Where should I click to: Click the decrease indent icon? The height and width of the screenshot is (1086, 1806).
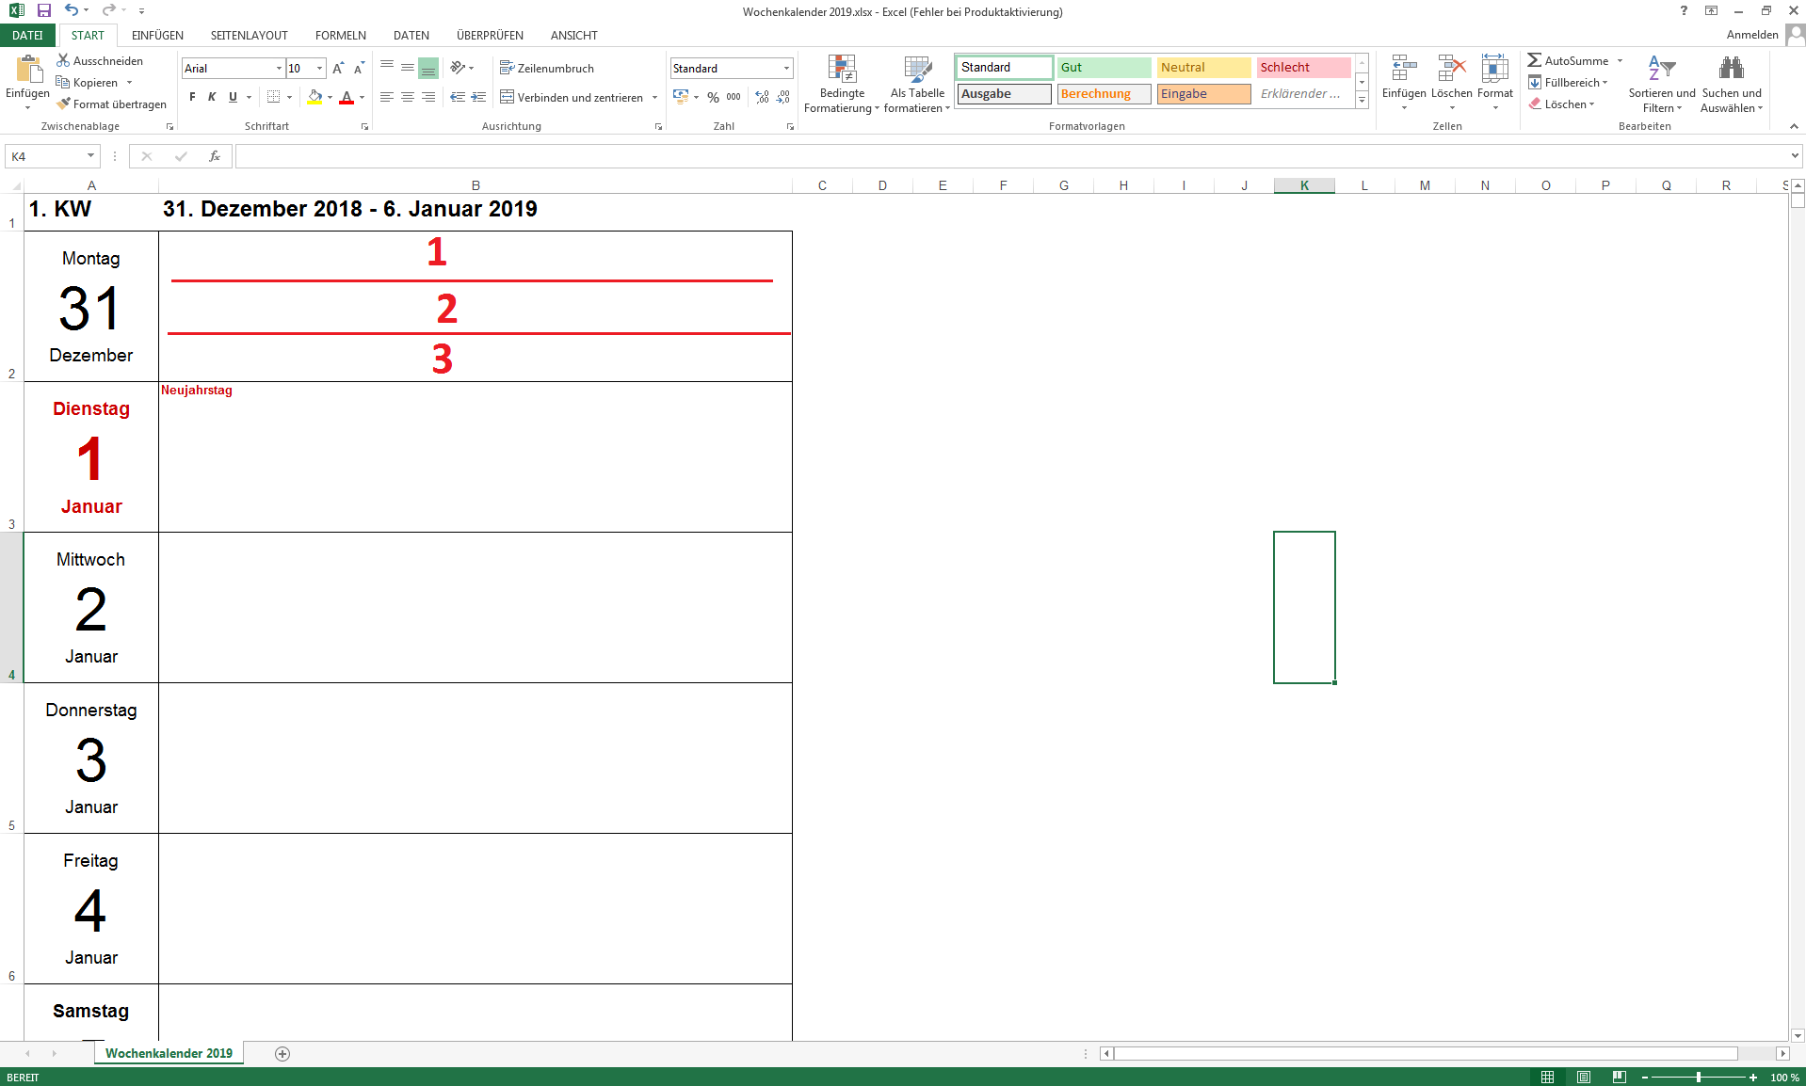458,97
